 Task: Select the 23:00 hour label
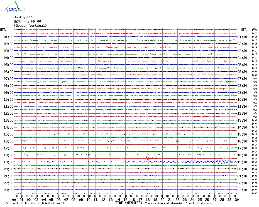coord(9,190)
